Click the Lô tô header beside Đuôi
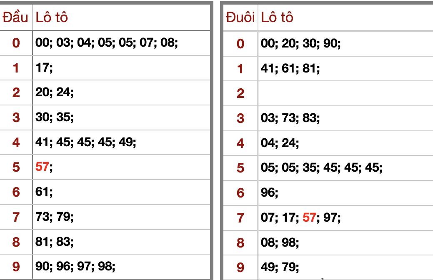 pos(277,17)
